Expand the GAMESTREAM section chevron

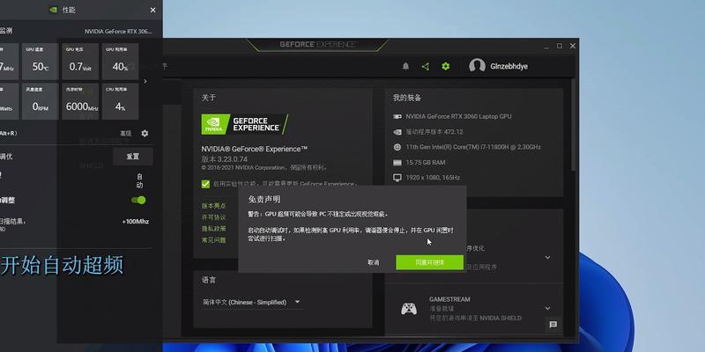547,309
